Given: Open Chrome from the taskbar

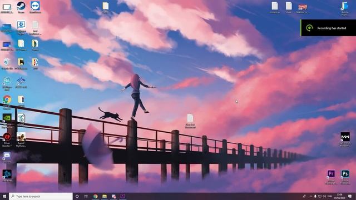Looking at the screenshot, I should [x=95, y=196].
